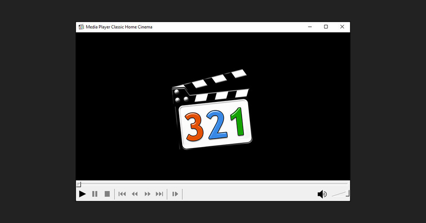Skip to the previous track

(122, 194)
